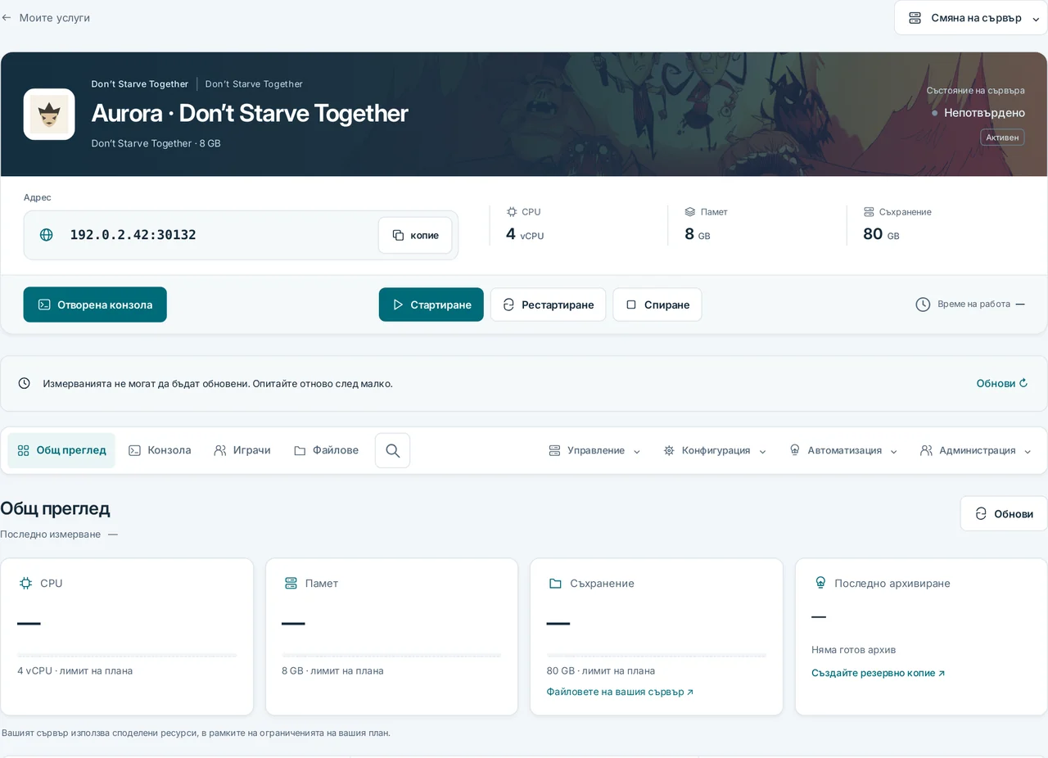
Task: Start the server with Стартиране
Action: pyautogui.click(x=431, y=305)
